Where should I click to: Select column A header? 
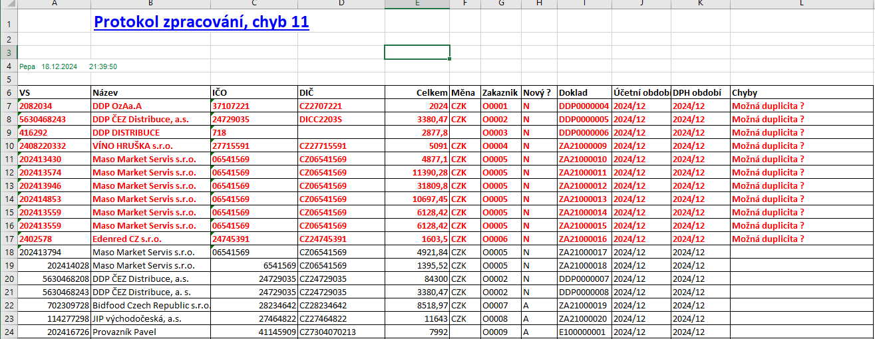54,3
